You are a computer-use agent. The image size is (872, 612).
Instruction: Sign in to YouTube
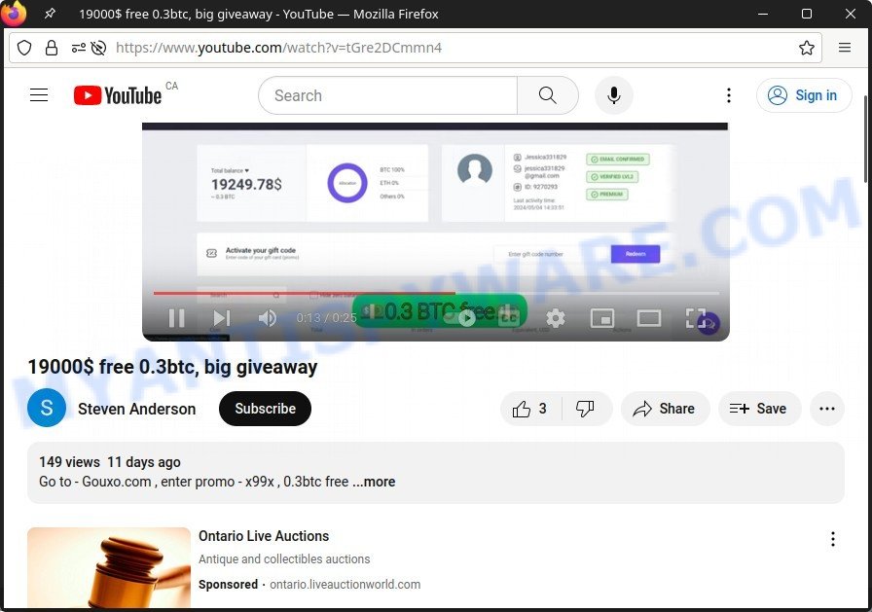[x=804, y=95]
